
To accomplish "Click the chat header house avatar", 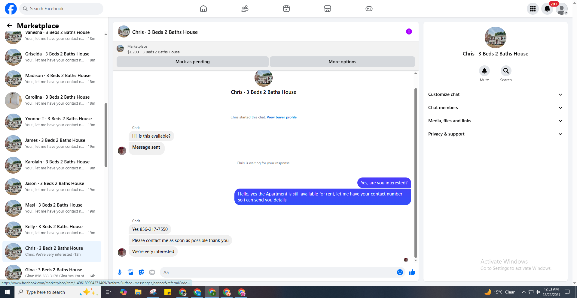I will point(124,31).
